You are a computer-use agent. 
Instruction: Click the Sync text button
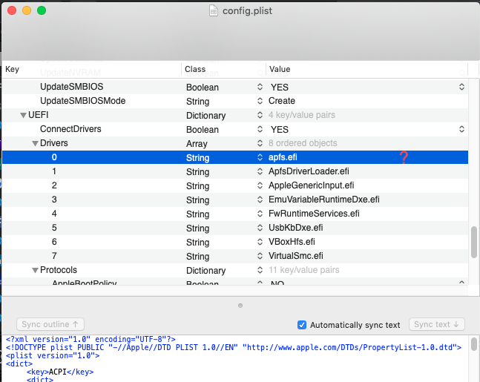tap(436, 324)
